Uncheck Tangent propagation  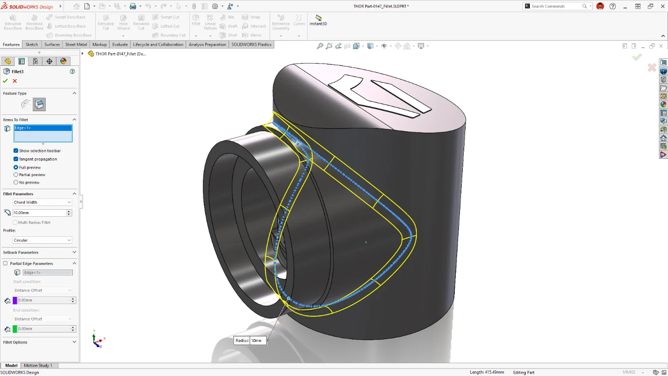(16, 159)
